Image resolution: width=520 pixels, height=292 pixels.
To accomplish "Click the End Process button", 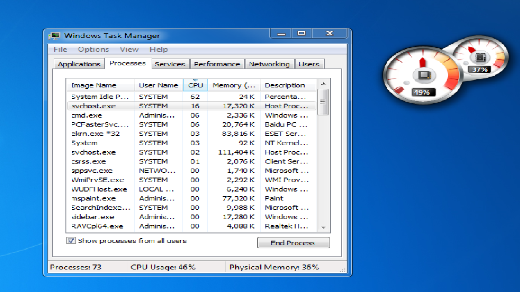I will tap(293, 243).
